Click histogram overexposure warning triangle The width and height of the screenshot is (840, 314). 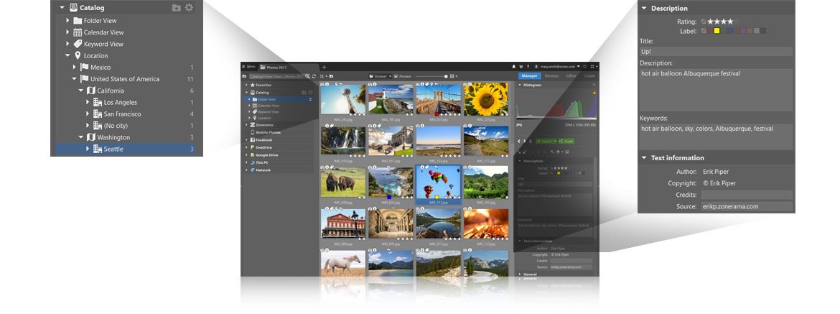click(594, 93)
